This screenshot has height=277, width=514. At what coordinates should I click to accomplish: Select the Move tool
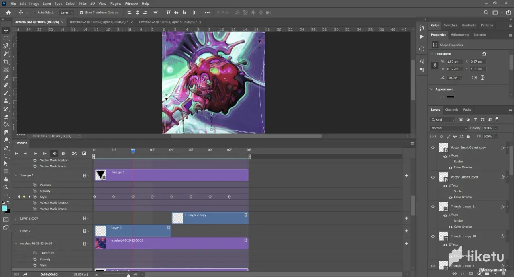[6, 30]
